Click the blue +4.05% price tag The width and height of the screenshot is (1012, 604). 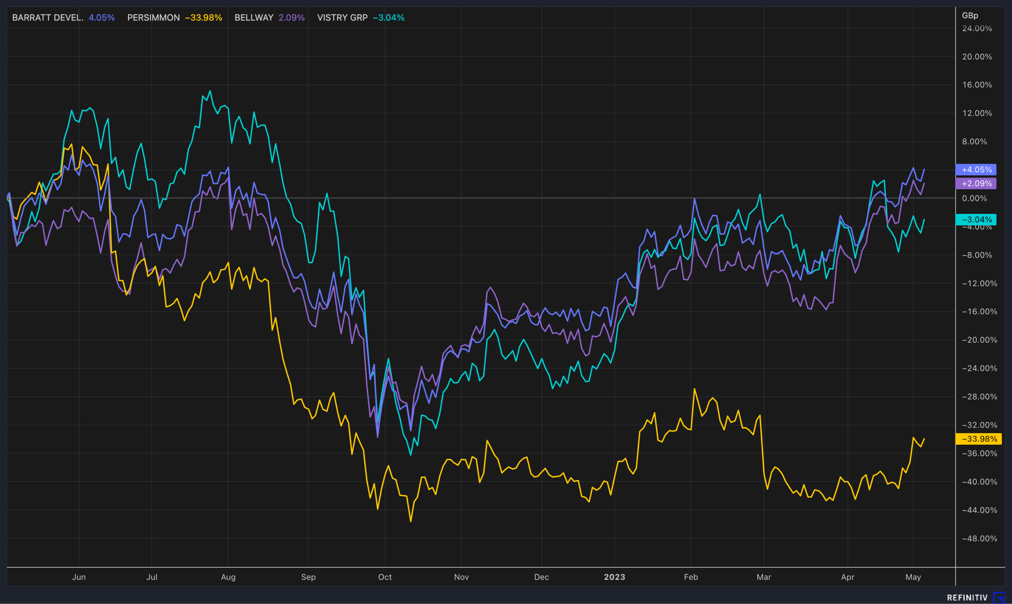click(x=976, y=169)
